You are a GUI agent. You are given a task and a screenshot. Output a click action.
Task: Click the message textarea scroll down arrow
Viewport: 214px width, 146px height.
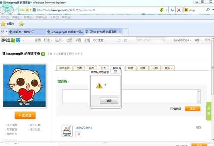point(199,102)
